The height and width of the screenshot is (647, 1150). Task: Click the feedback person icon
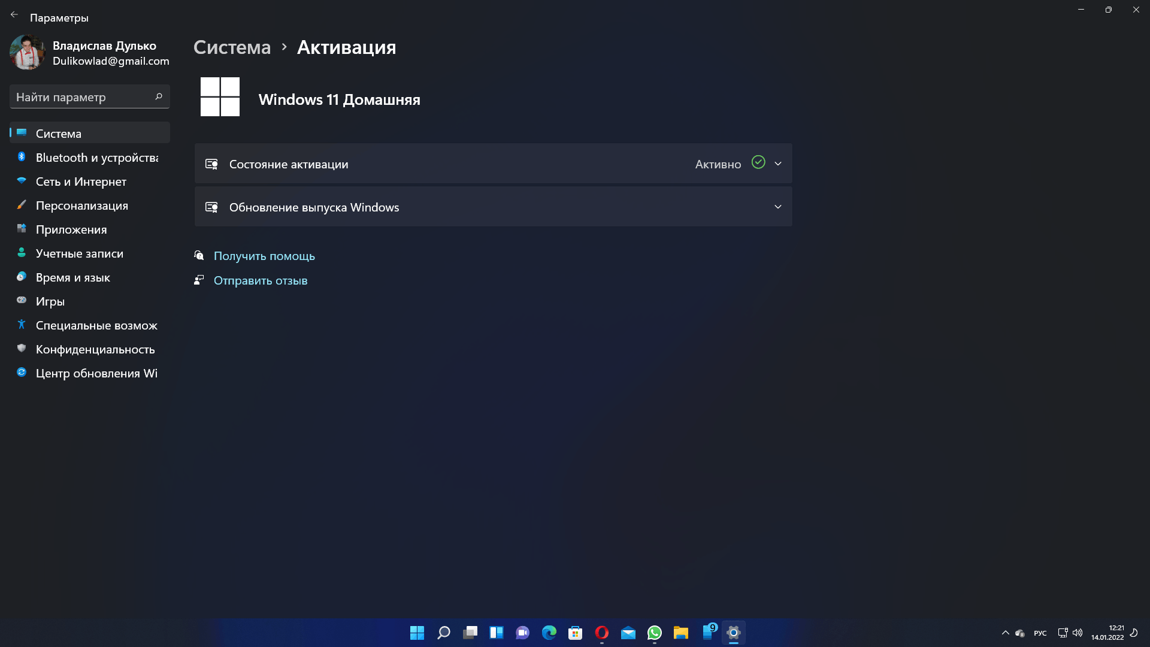tap(199, 280)
